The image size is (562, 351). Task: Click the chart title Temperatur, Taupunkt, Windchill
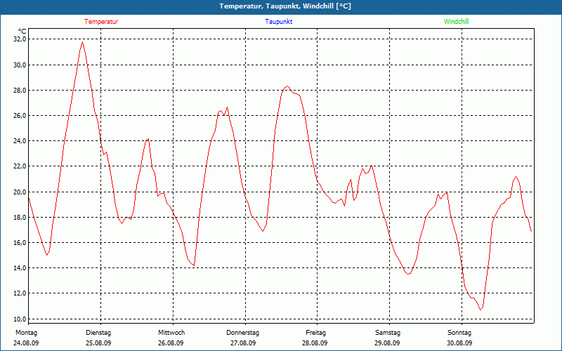point(285,6)
